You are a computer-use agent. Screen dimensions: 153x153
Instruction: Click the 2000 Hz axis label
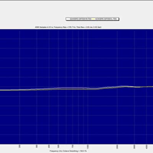click(x=117, y=146)
